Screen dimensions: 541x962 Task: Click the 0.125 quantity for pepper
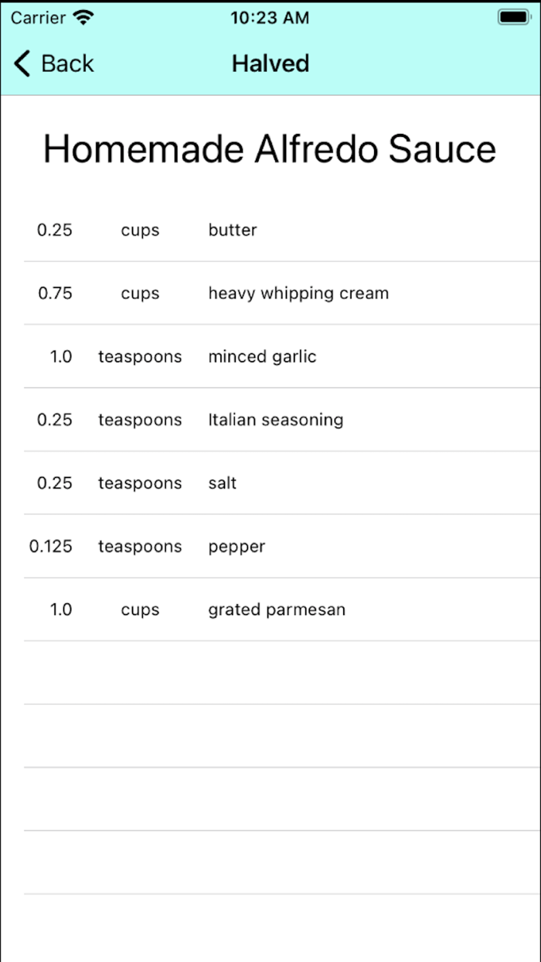[51, 547]
